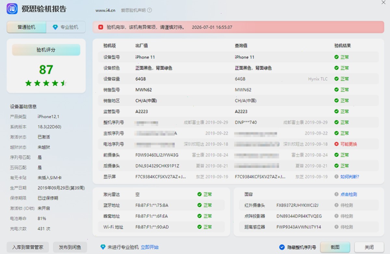Click green check icon in 销售型号 row
The height and width of the screenshot is (254, 390).
[x=336, y=90]
